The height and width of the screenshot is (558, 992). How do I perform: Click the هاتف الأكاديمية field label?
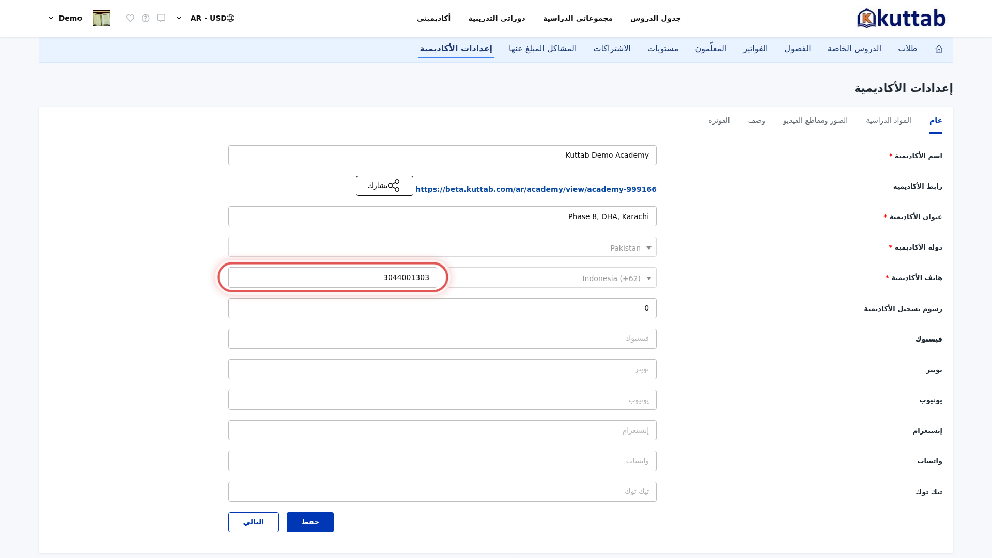917,278
